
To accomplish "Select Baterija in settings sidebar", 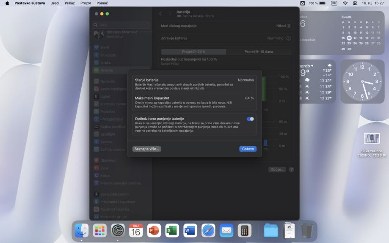I will (x=121, y=70).
